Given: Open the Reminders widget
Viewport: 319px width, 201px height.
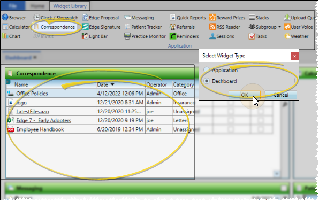Looking at the screenshot, I should [x=184, y=36].
